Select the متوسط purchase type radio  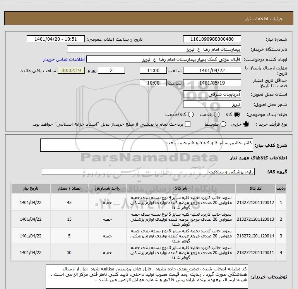[223, 124]
